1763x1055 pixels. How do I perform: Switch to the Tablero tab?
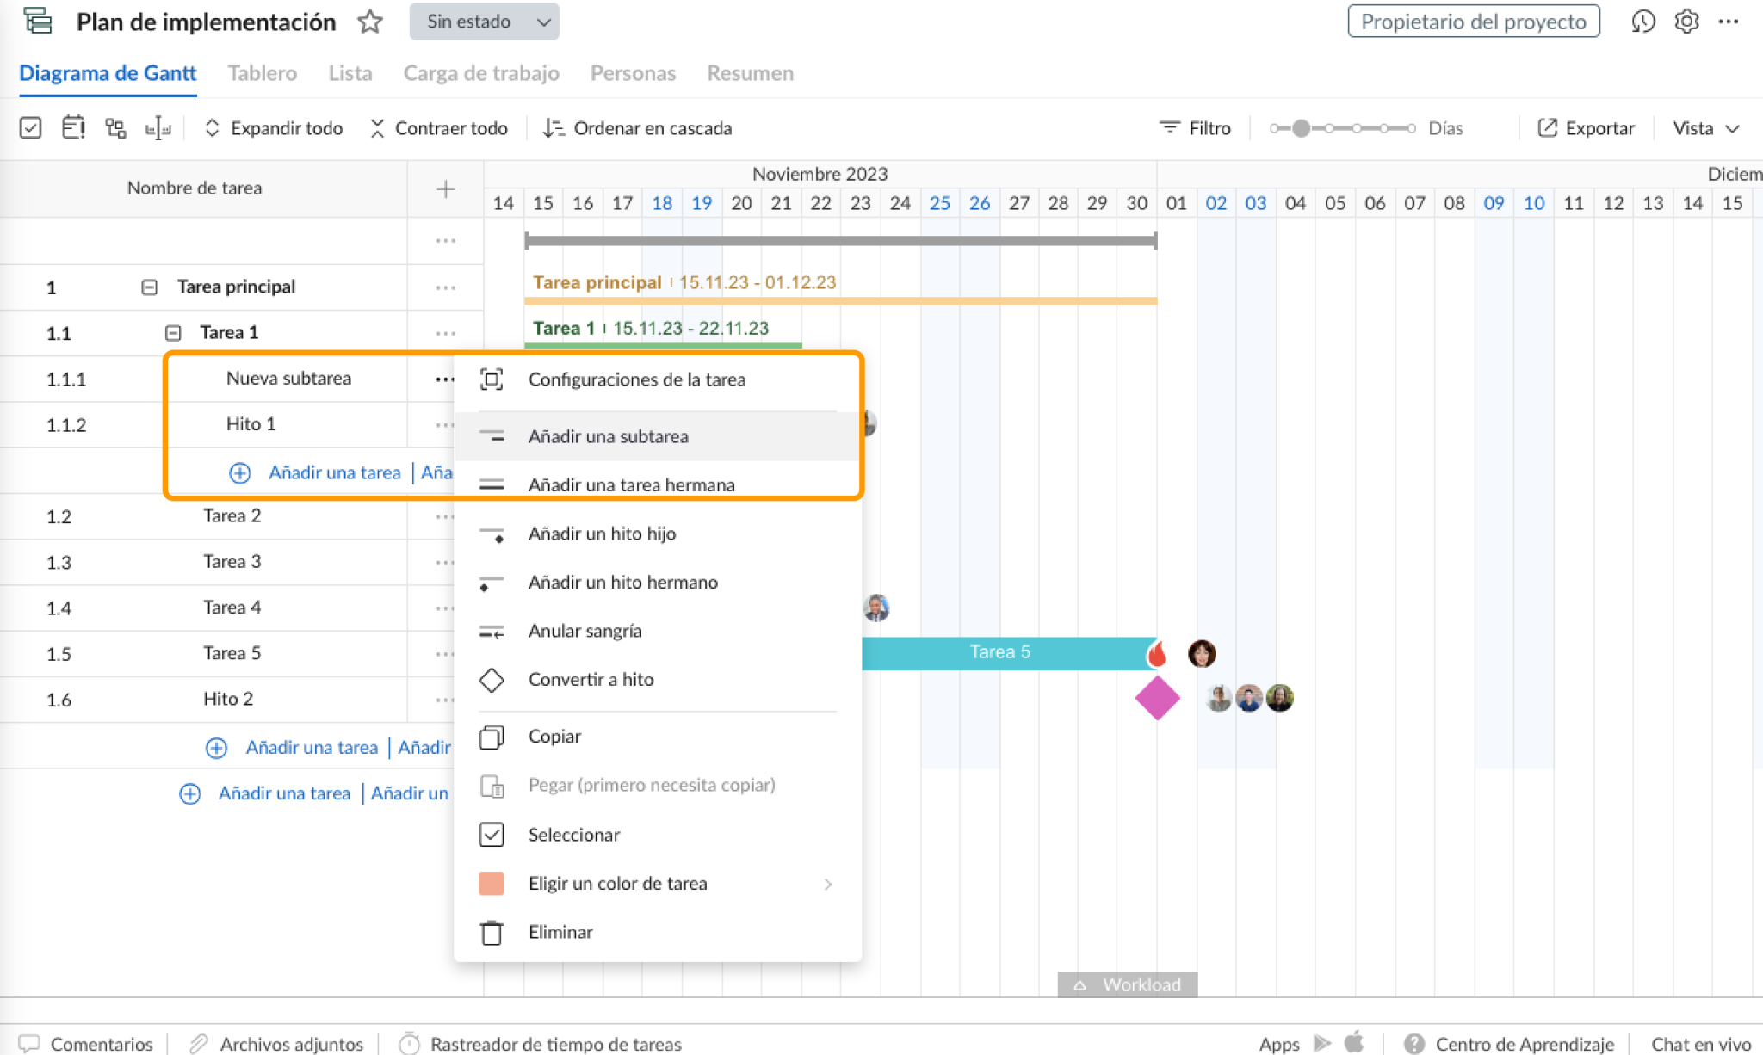pos(263,73)
